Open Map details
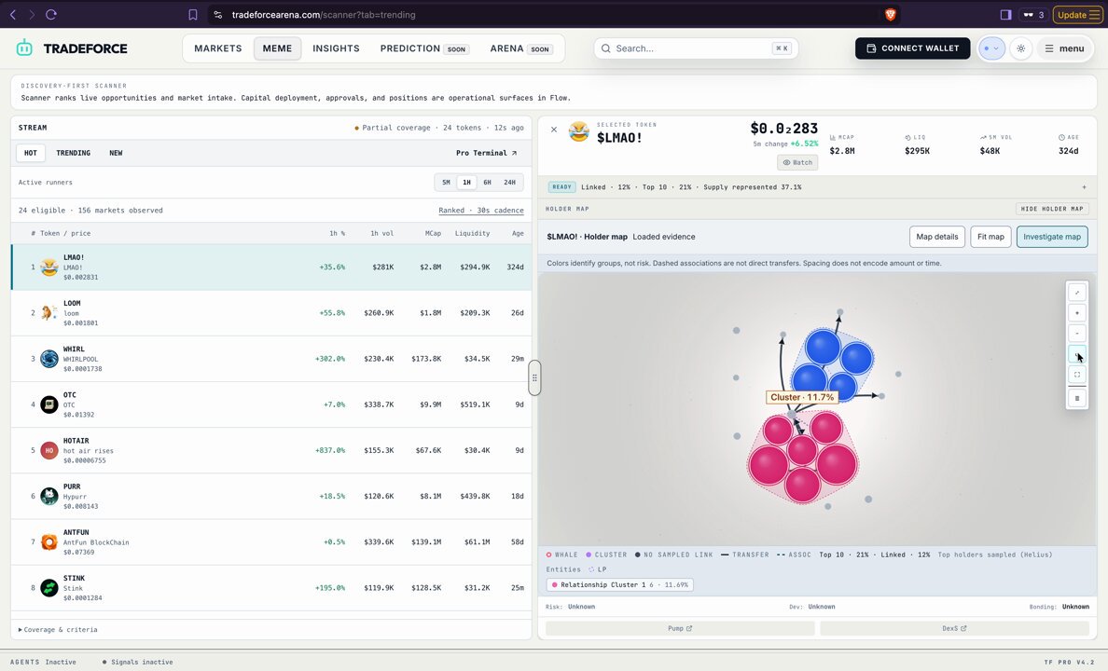The image size is (1108, 671). 937,237
